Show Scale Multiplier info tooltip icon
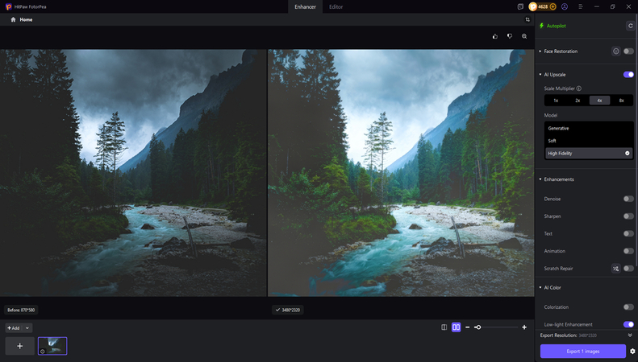638x362 pixels. (x=578, y=88)
